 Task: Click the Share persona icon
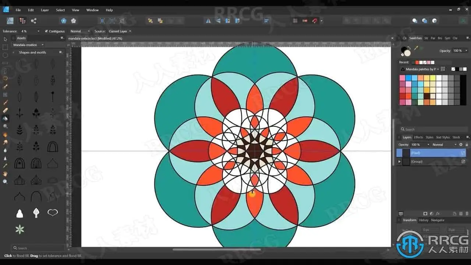(x=33, y=21)
